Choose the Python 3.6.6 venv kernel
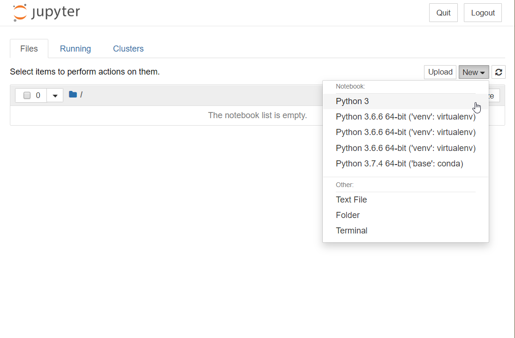 click(x=405, y=116)
